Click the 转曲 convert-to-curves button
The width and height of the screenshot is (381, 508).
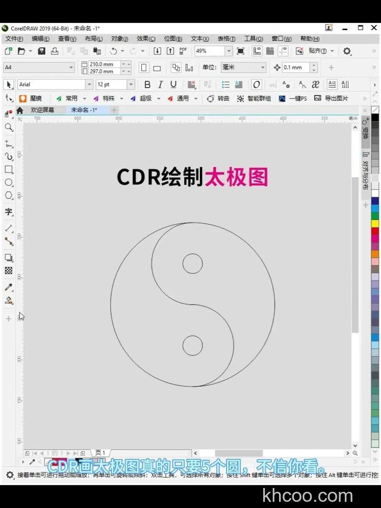click(x=219, y=99)
